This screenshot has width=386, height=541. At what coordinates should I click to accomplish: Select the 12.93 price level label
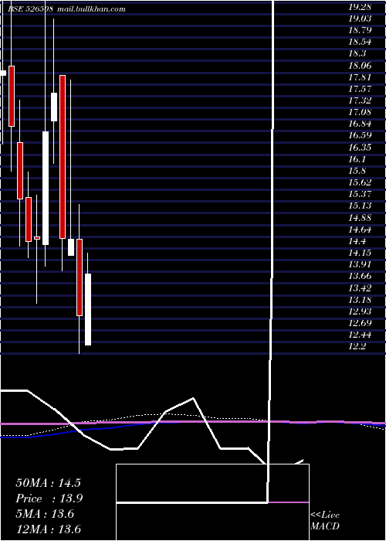click(360, 311)
